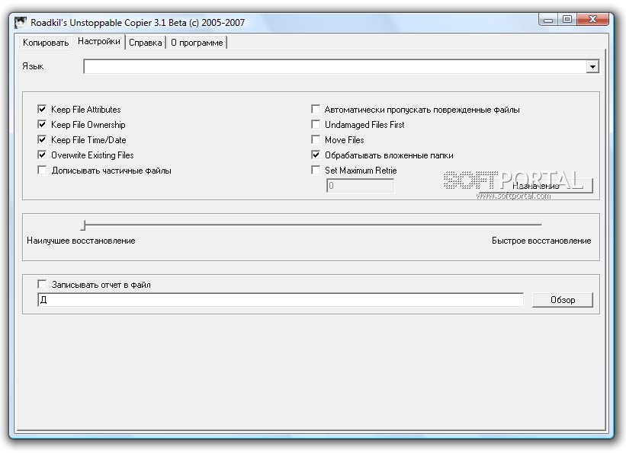Enable Undamaged Files First option
The height and width of the screenshot is (453, 626).
316,124
